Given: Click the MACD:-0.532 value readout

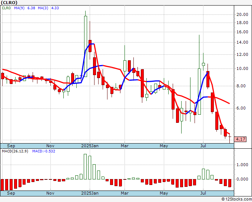Looking at the screenshot, I should [x=44, y=151].
